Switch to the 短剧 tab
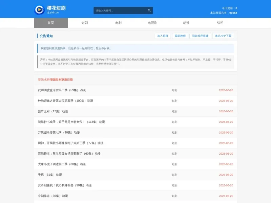Image resolution: width=271 pixels, height=203 pixels. click(85, 23)
